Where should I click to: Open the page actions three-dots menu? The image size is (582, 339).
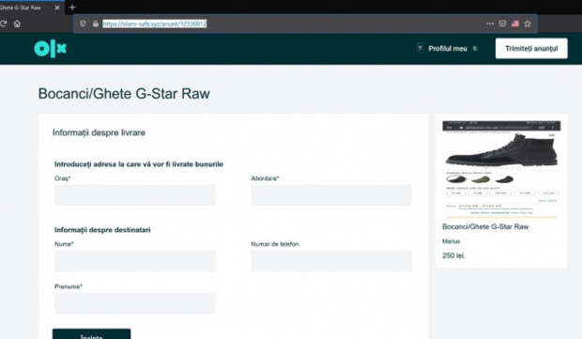coord(490,23)
